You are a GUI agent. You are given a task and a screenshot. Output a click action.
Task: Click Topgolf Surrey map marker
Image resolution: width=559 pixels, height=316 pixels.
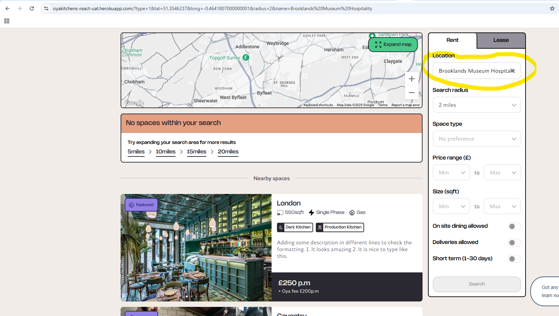point(246,58)
